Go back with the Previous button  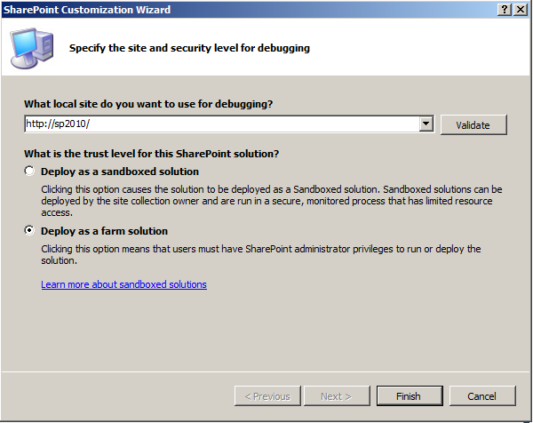point(267,395)
